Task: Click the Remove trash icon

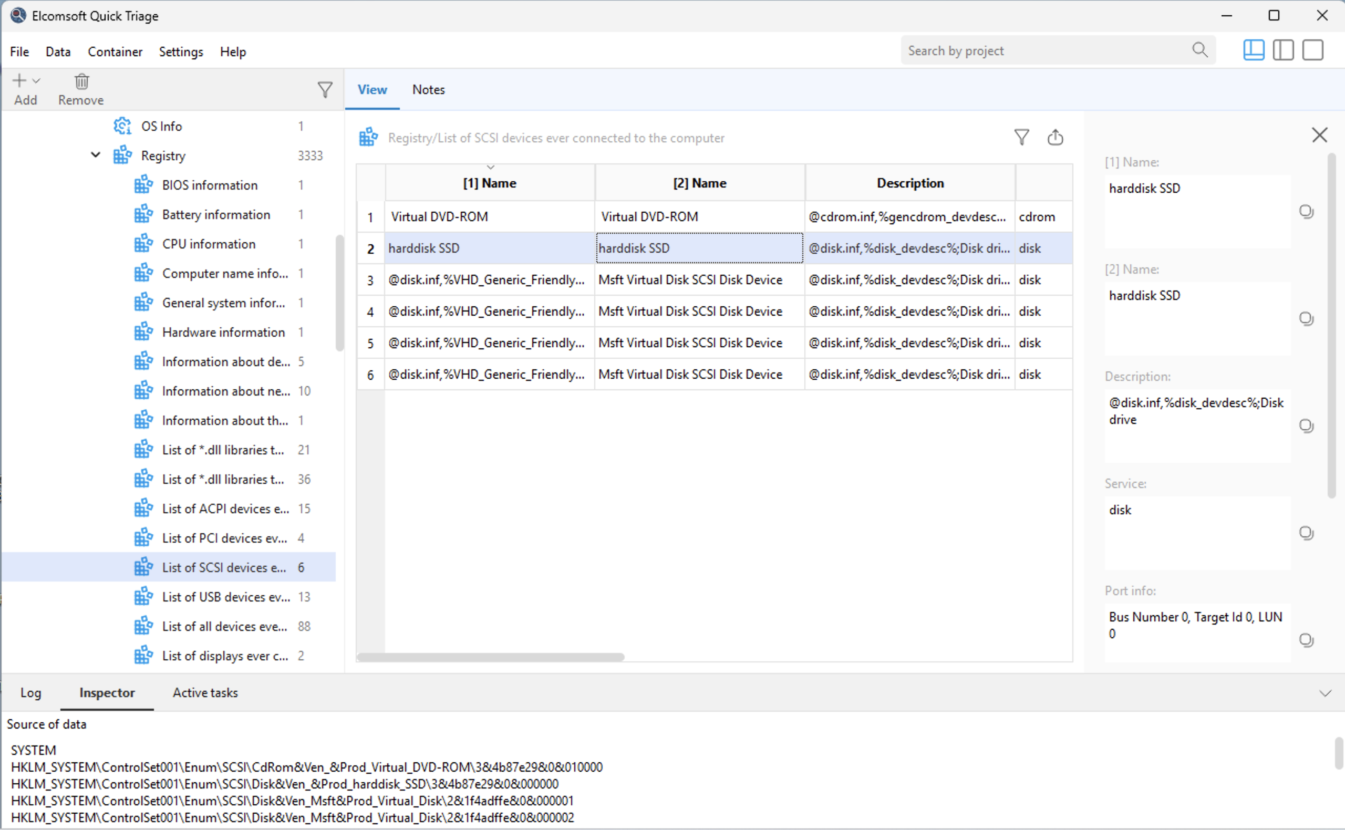Action: pyautogui.click(x=81, y=82)
